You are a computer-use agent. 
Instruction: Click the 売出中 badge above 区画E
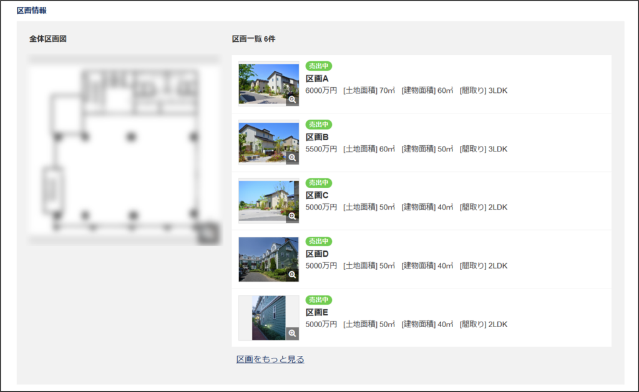(318, 300)
